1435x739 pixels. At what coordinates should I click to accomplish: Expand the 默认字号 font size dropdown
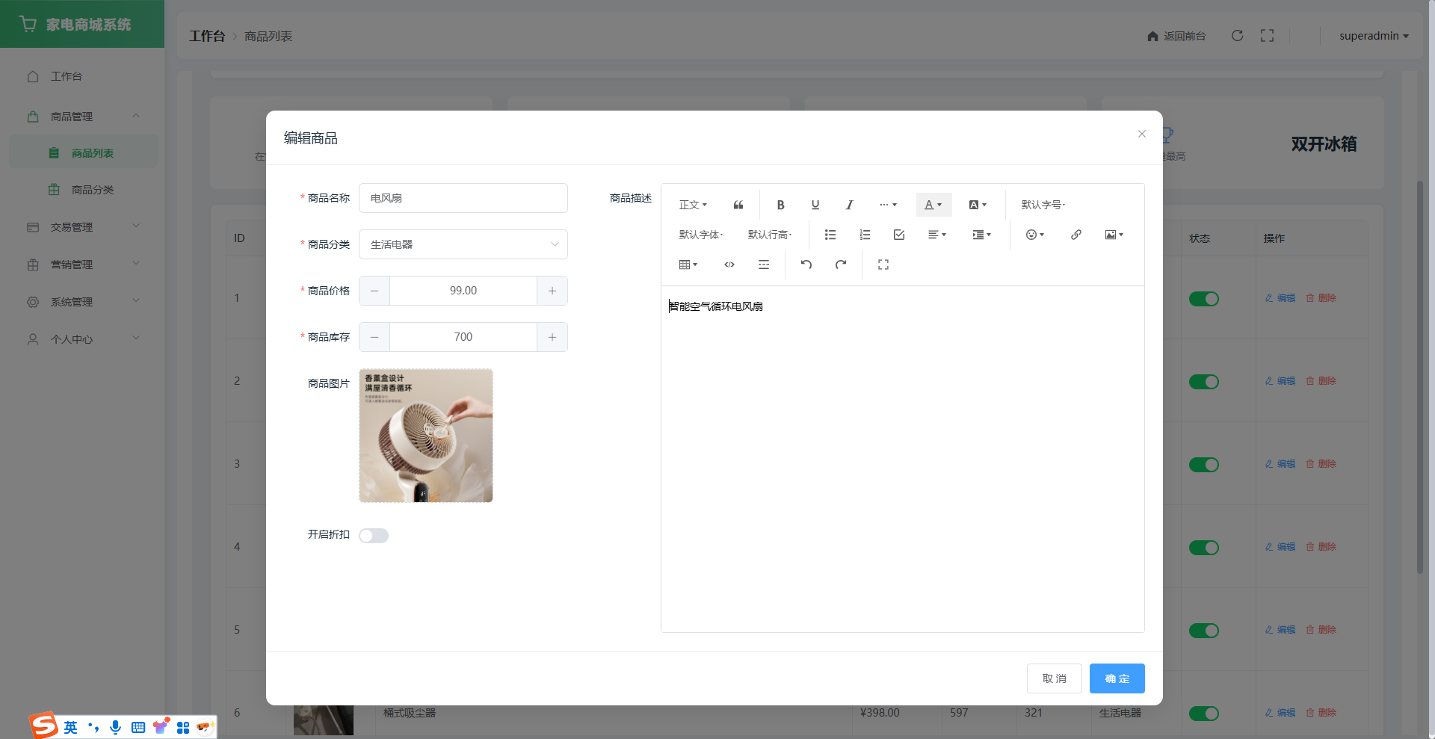[x=1043, y=205]
